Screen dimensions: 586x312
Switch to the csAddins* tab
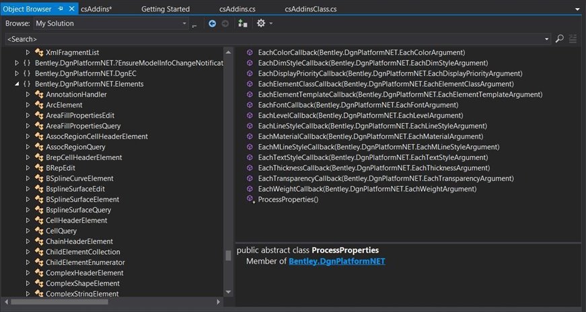[x=96, y=9]
